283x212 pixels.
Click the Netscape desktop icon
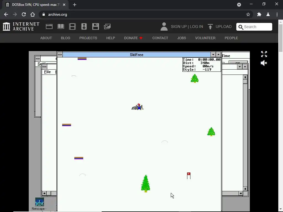39,202
